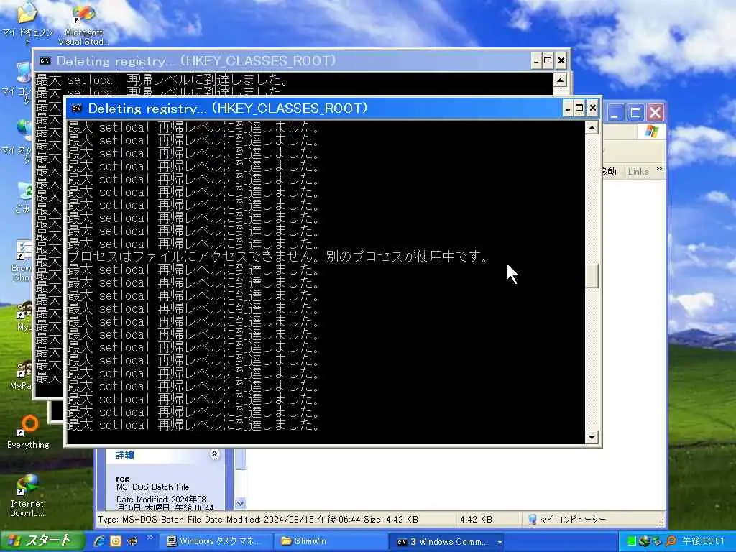This screenshot has height=552, width=736.
Task: Click the front console title Deleting registry
Action: [228, 109]
